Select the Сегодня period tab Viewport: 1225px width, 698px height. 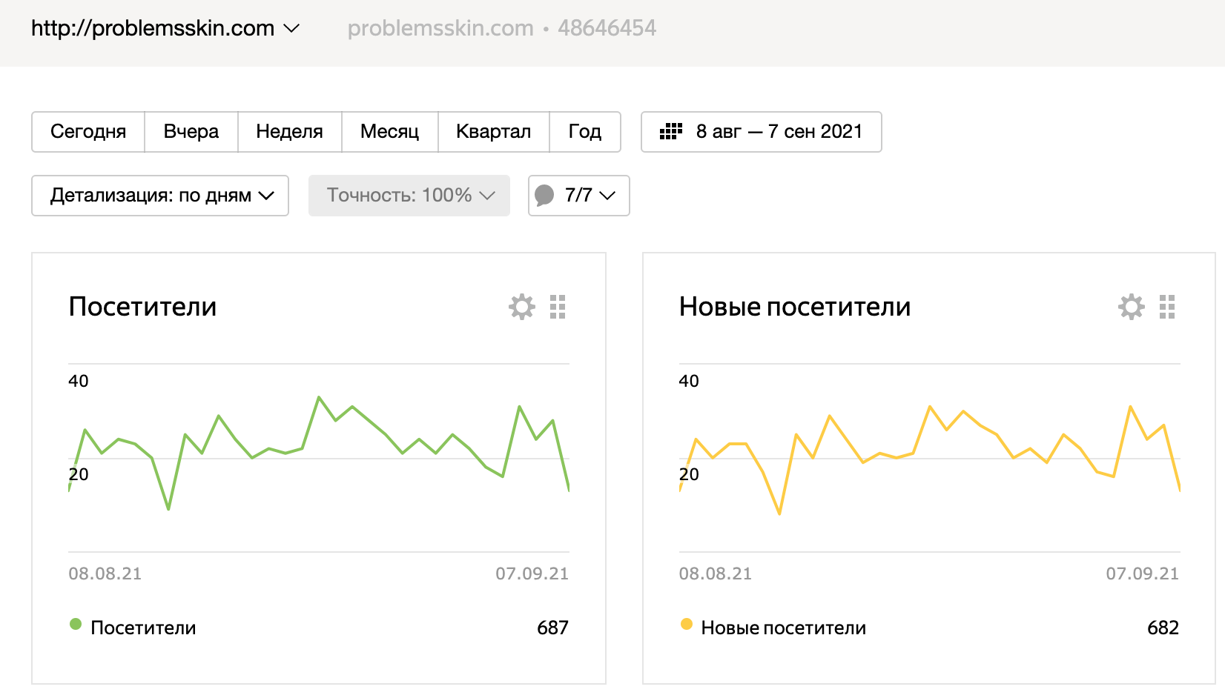(88, 132)
